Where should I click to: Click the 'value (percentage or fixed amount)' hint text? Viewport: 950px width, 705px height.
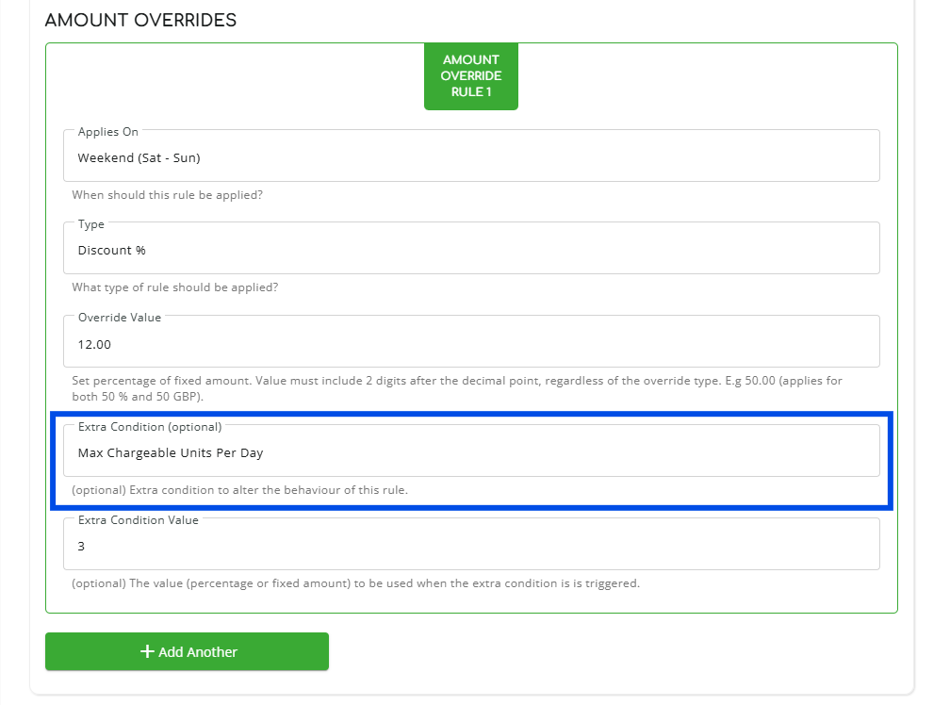point(355,583)
